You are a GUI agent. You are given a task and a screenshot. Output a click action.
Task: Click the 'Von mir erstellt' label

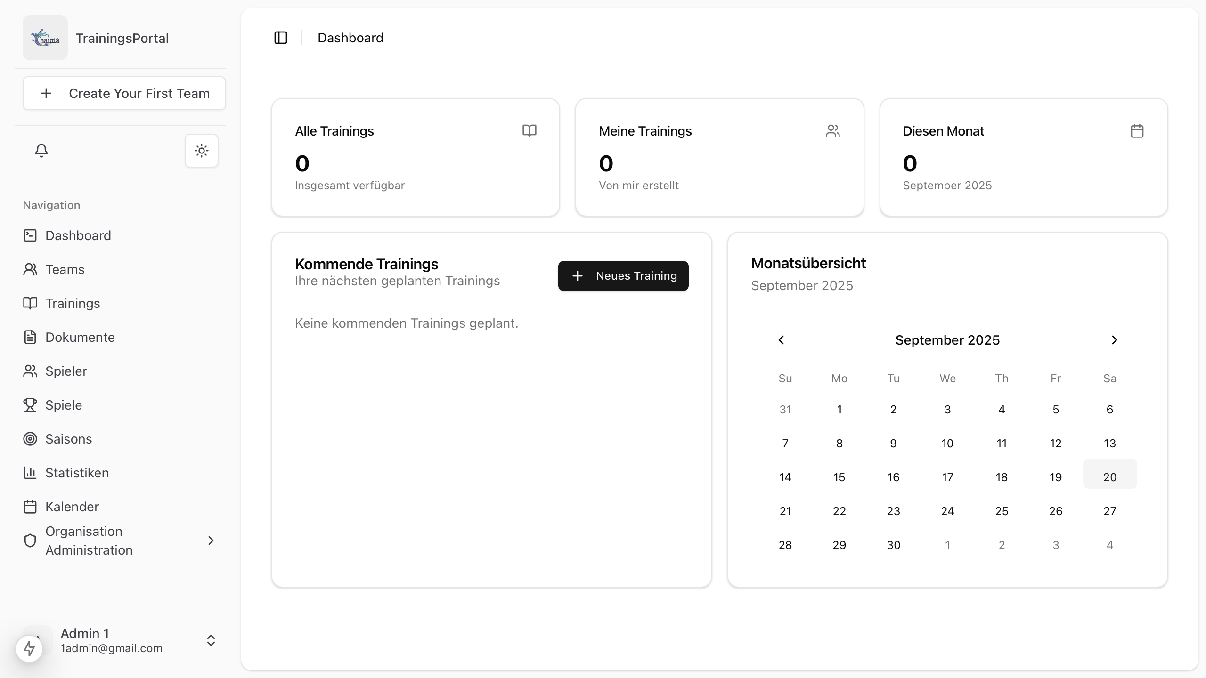tap(639, 186)
